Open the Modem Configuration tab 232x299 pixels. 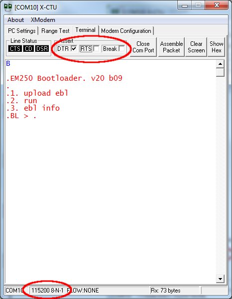[x=126, y=31]
